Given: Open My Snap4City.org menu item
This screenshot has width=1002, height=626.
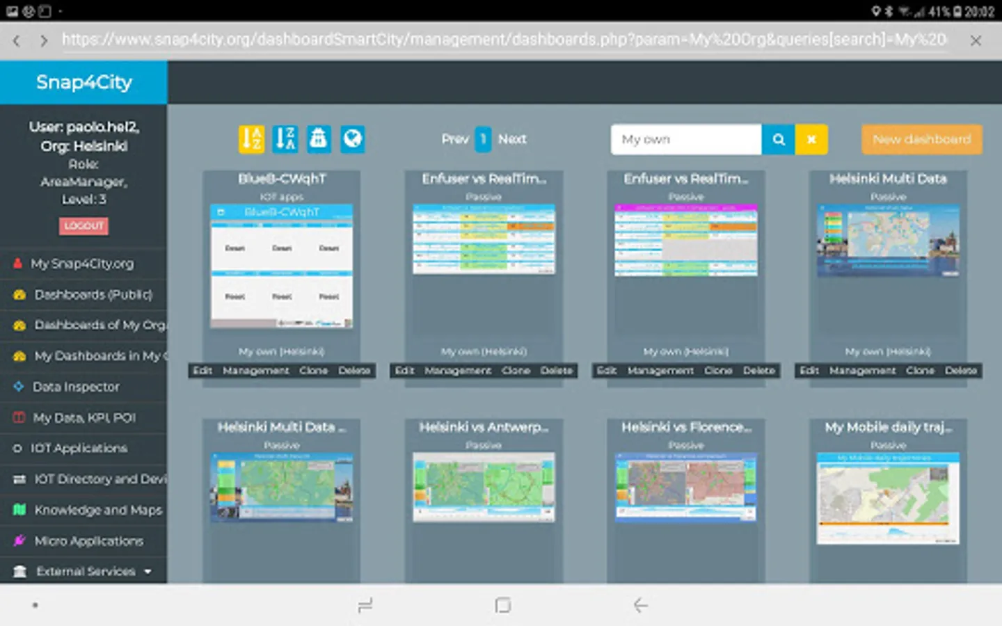Looking at the screenshot, I should tap(83, 264).
